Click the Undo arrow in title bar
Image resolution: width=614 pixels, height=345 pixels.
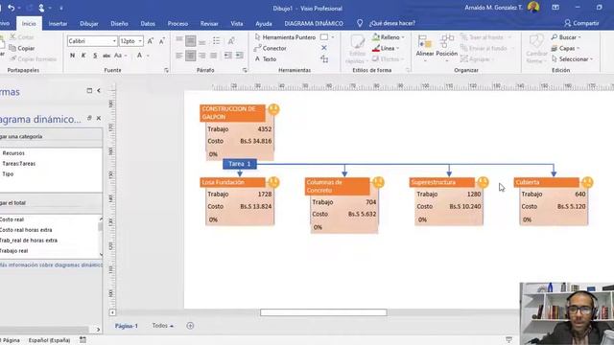click(x=11, y=8)
